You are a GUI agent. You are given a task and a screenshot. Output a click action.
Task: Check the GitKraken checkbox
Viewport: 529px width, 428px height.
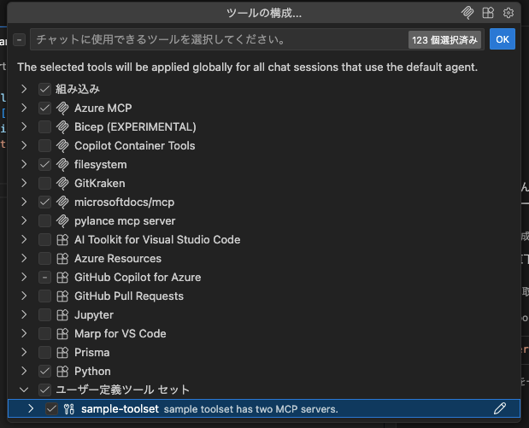click(x=44, y=183)
